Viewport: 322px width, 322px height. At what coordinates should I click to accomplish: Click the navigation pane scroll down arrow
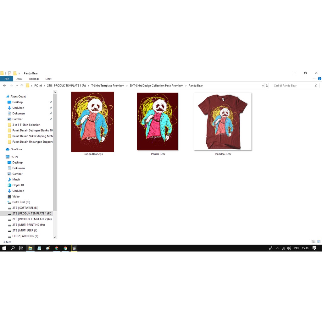(55, 237)
